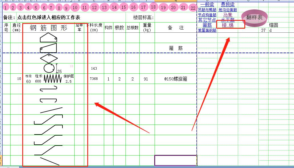Open the 一般梁 link
This screenshot has width=294, height=168.
pyautogui.click(x=207, y=5)
